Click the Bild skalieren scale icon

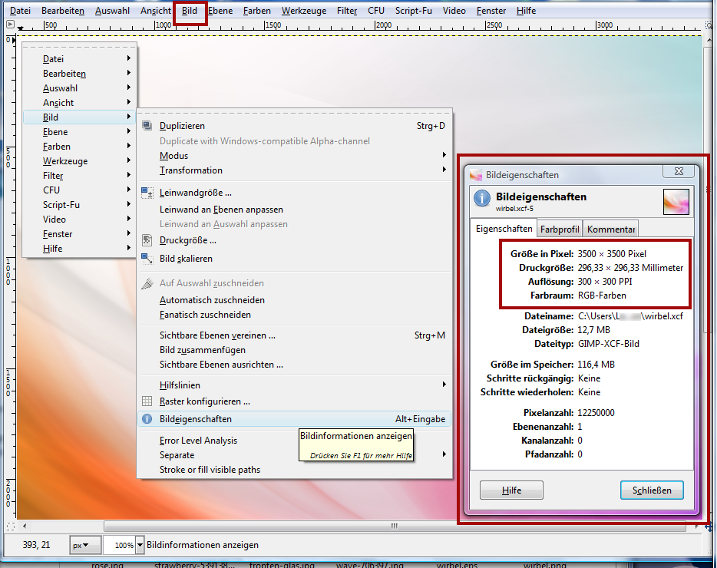pyautogui.click(x=147, y=259)
